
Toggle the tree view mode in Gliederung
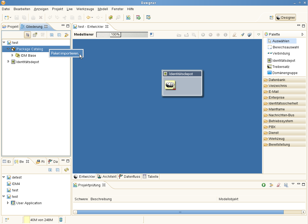pos(27,35)
